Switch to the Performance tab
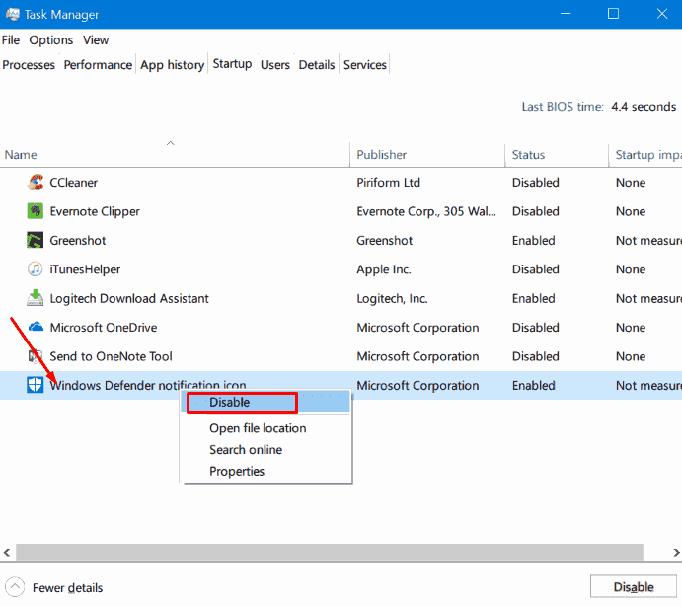The image size is (682, 607). point(98,65)
